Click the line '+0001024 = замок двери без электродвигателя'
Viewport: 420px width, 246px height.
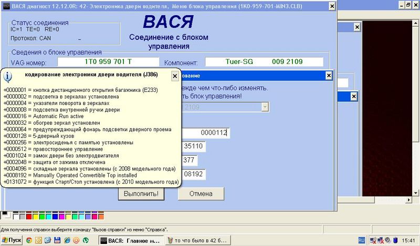pyautogui.click(x=61, y=156)
